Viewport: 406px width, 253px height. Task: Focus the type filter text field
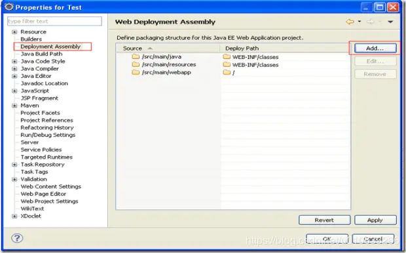[54, 21]
